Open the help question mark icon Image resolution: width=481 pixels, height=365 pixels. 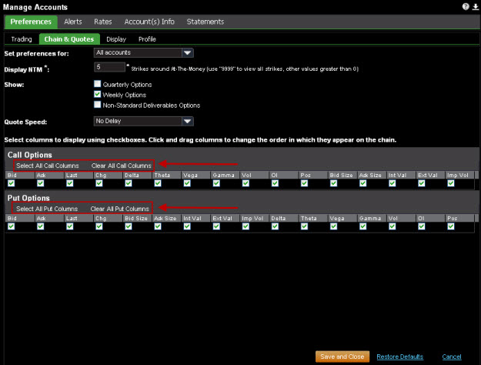466,6
